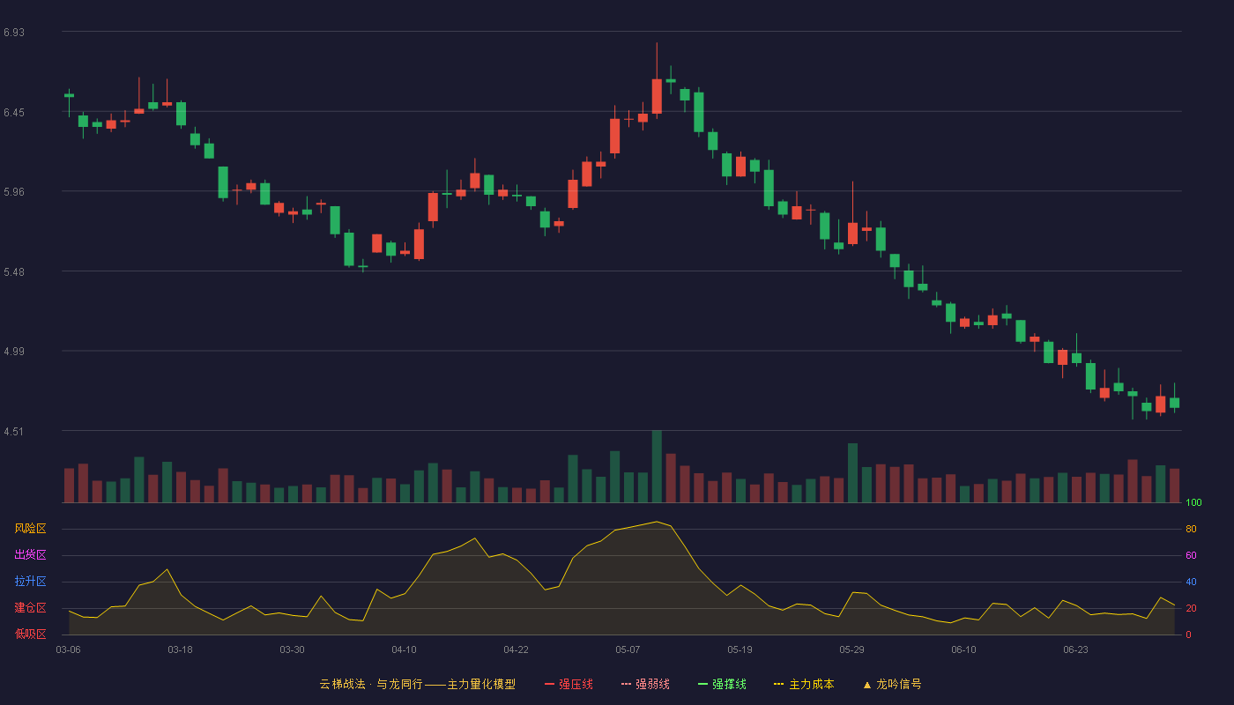The image size is (1234, 705).
Task: Select the 拉升区 zone label
Action: point(30,582)
